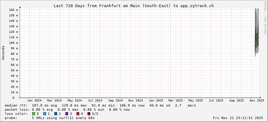This screenshot has width=268, height=122.
Task: Click the Fri Nov 21 timestamp text
Action: pyautogui.click(x=238, y=118)
